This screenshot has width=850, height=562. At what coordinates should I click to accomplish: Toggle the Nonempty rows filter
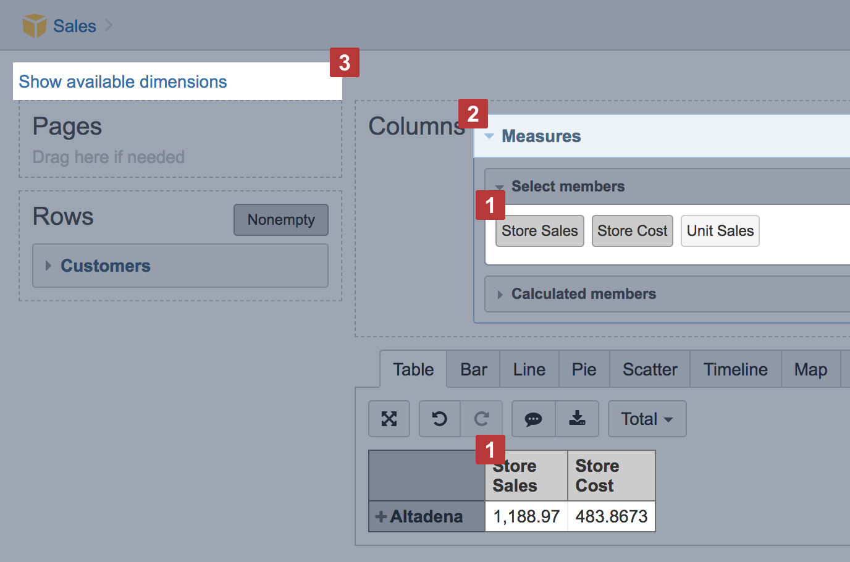(281, 220)
